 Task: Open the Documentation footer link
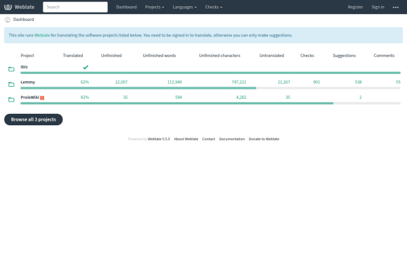[232, 139]
